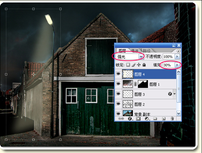This screenshot has height=153, width=202.
Task: Lock layer position with move-cross icon
Action: point(139,65)
